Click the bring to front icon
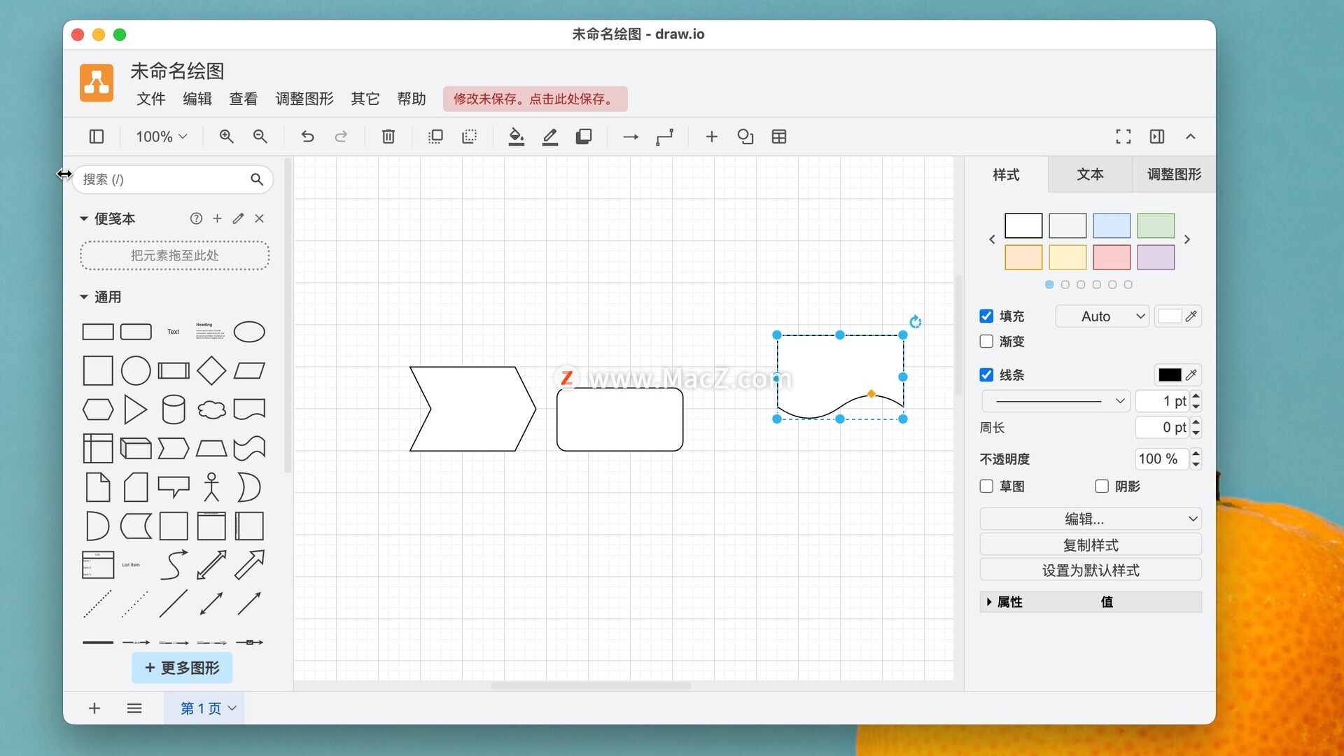This screenshot has height=756, width=1344. pos(435,136)
